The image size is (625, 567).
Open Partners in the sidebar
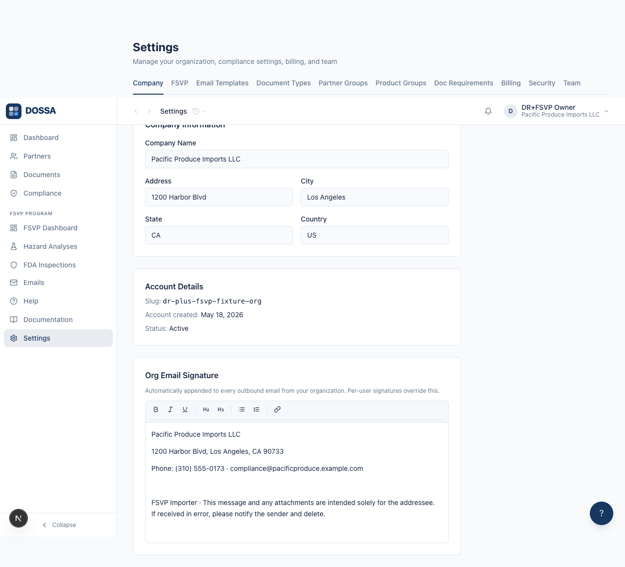(x=58, y=156)
